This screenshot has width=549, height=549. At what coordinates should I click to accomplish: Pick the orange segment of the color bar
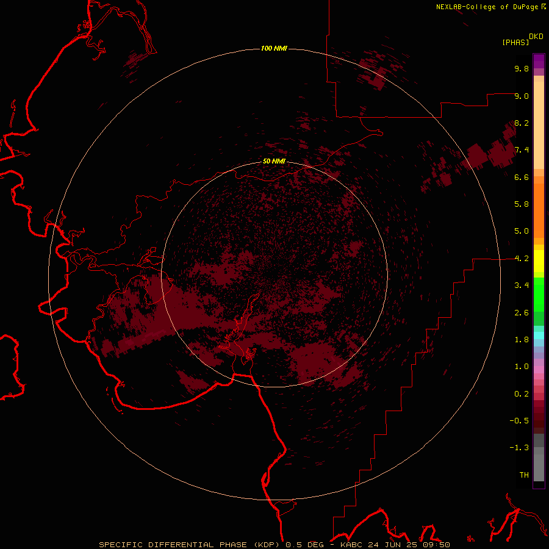pyautogui.click(x=539, y=210)
